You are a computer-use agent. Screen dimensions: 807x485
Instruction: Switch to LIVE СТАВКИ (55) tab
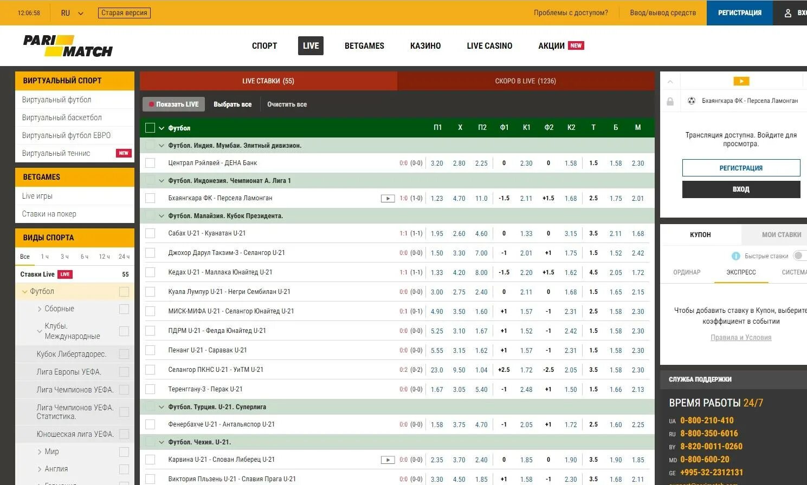coord(268,81)
